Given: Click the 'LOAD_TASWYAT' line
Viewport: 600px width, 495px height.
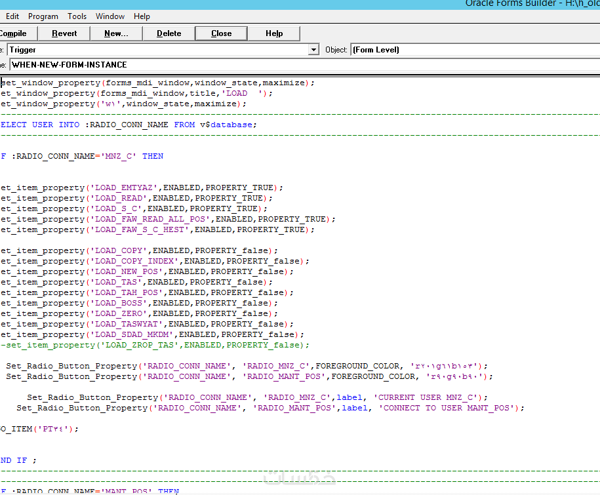Looking at the screenshot, I should (x=147, y=324).
